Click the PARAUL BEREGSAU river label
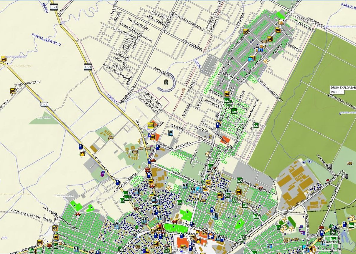The width and height of the screenshot is (356, 254). [46, 39]
